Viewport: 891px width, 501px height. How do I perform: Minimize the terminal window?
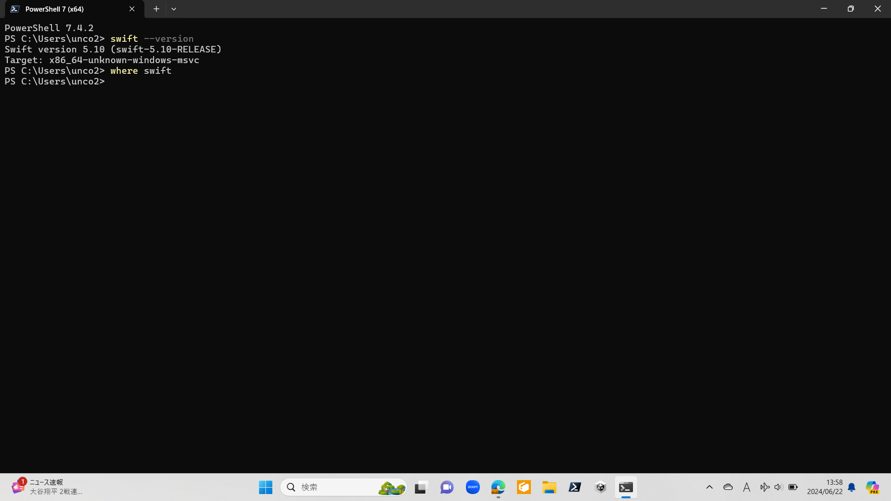(824, 9)
